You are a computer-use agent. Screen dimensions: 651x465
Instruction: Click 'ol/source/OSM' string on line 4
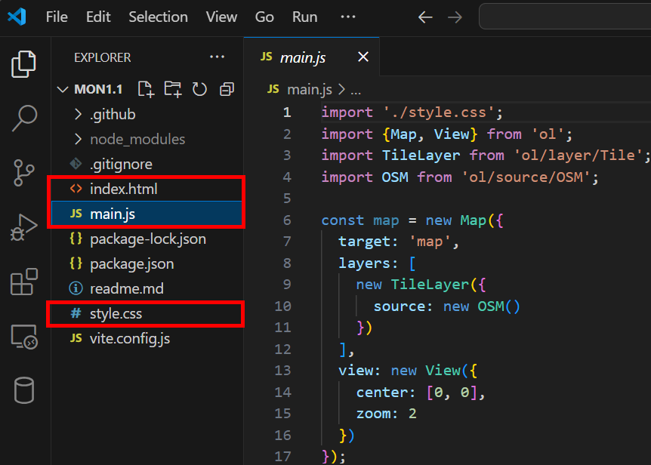pyautogui.click(x=526, y=177)
